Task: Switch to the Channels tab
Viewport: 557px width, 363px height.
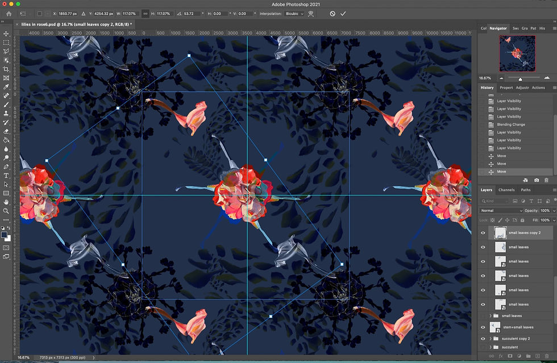Action: tap(506, 190)
